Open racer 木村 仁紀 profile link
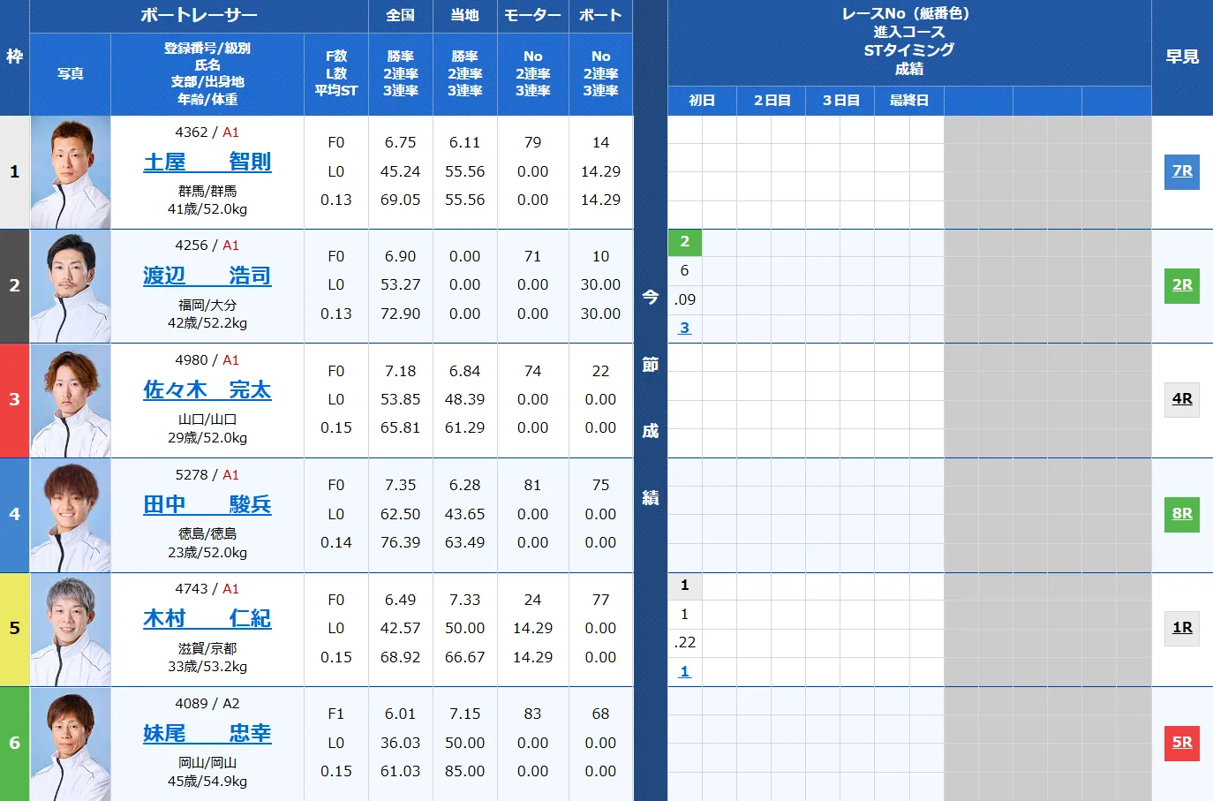The height and width of the screenshot is (801, 1213). click(207, 619)
